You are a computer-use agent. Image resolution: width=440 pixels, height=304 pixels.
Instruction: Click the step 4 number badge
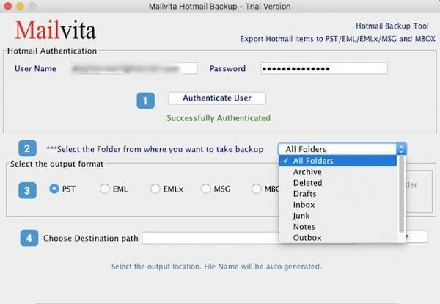(x=26, y=237)
